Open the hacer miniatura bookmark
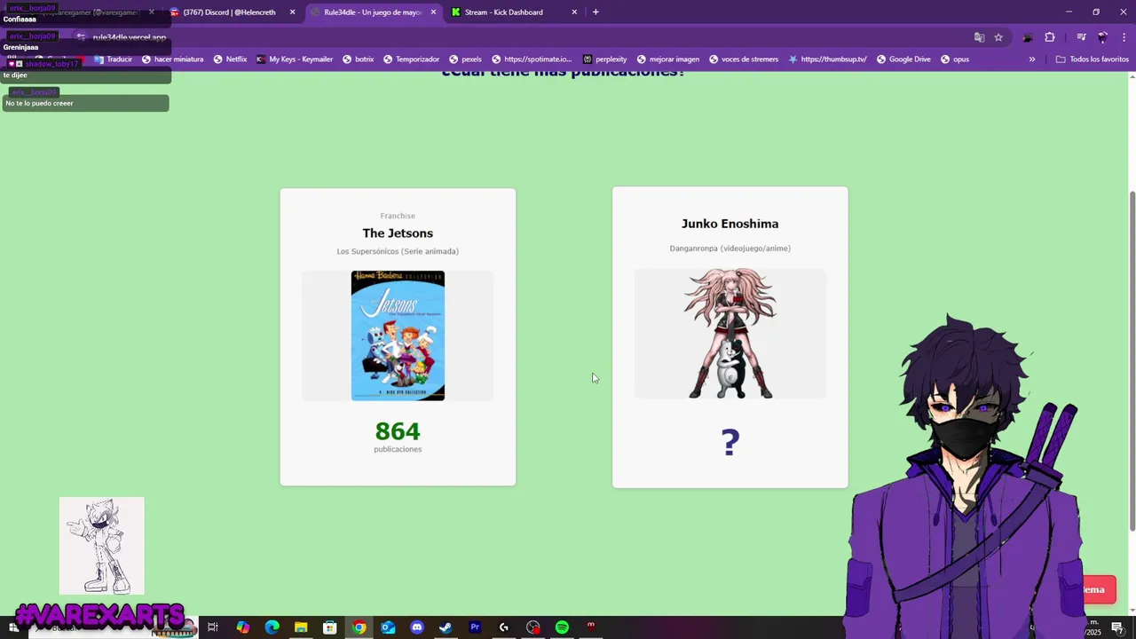 point(172,59)
